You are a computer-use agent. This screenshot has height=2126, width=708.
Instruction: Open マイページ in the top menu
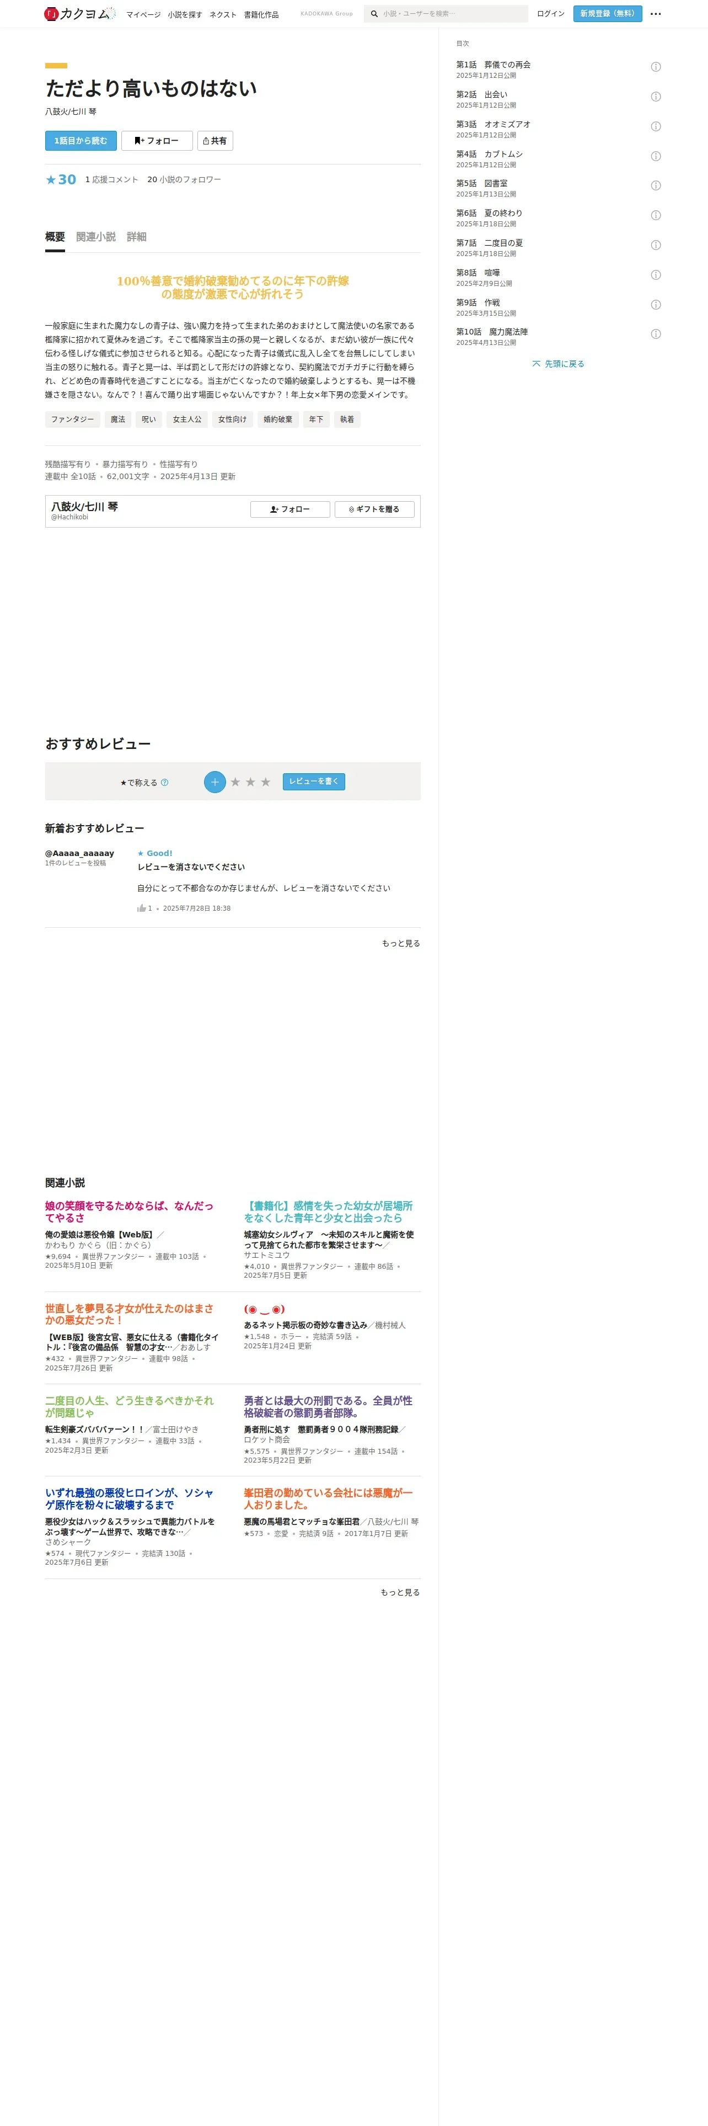(x=143, y=15)
